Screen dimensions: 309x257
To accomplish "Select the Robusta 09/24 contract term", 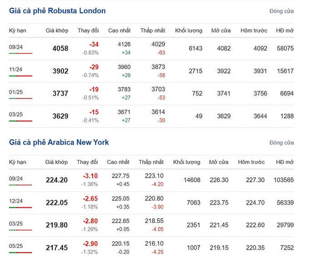I will pos(16,47).
